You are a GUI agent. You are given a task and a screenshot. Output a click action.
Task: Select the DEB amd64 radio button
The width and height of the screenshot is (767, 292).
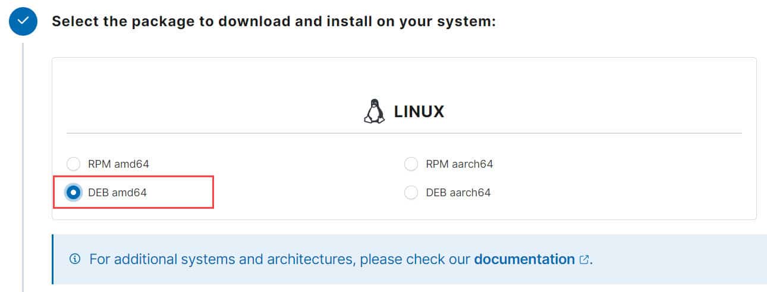tap(73, 192)
